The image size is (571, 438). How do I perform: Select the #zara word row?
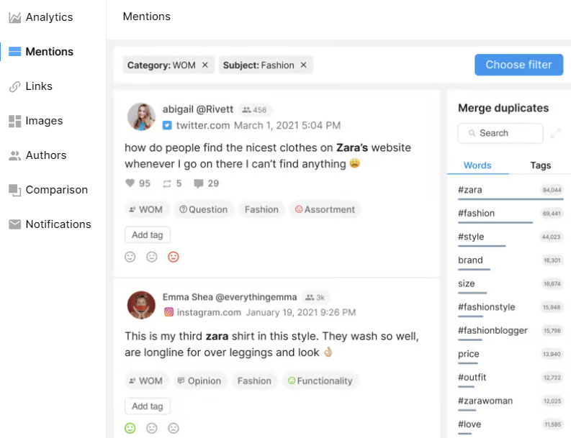tap(511, 192)
